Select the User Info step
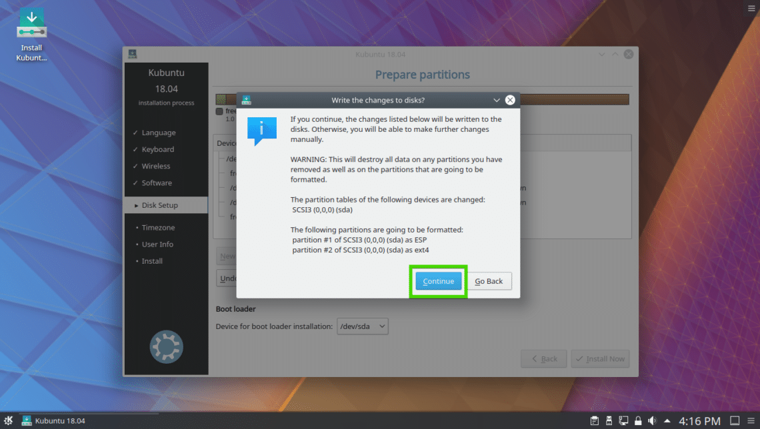The image size is (760, 429). [x=157, y=244]
